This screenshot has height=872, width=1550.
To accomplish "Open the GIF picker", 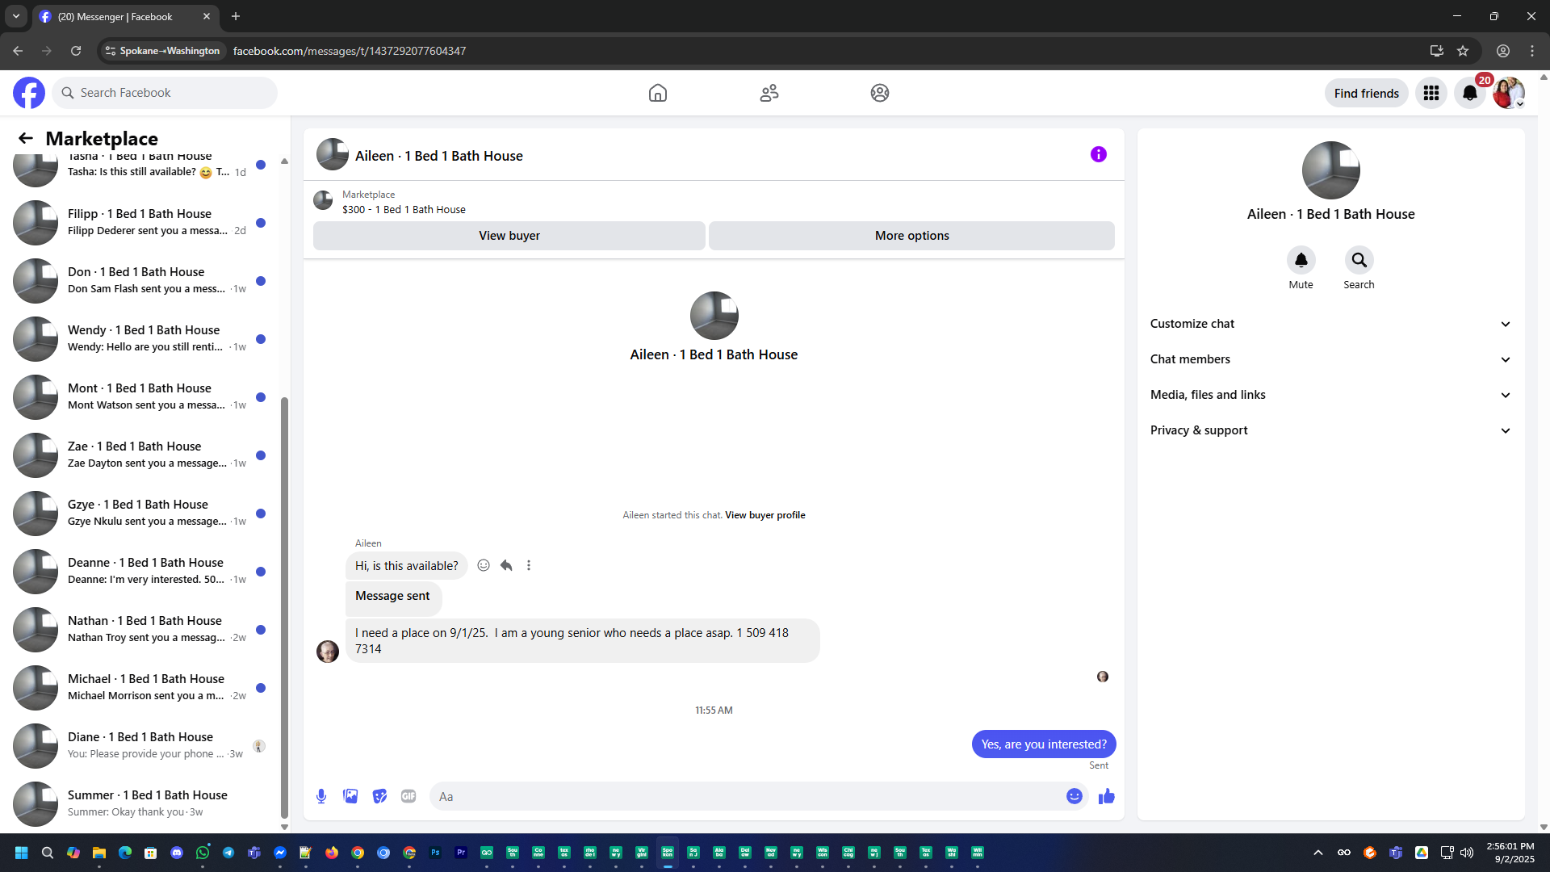I will [408, 796].
